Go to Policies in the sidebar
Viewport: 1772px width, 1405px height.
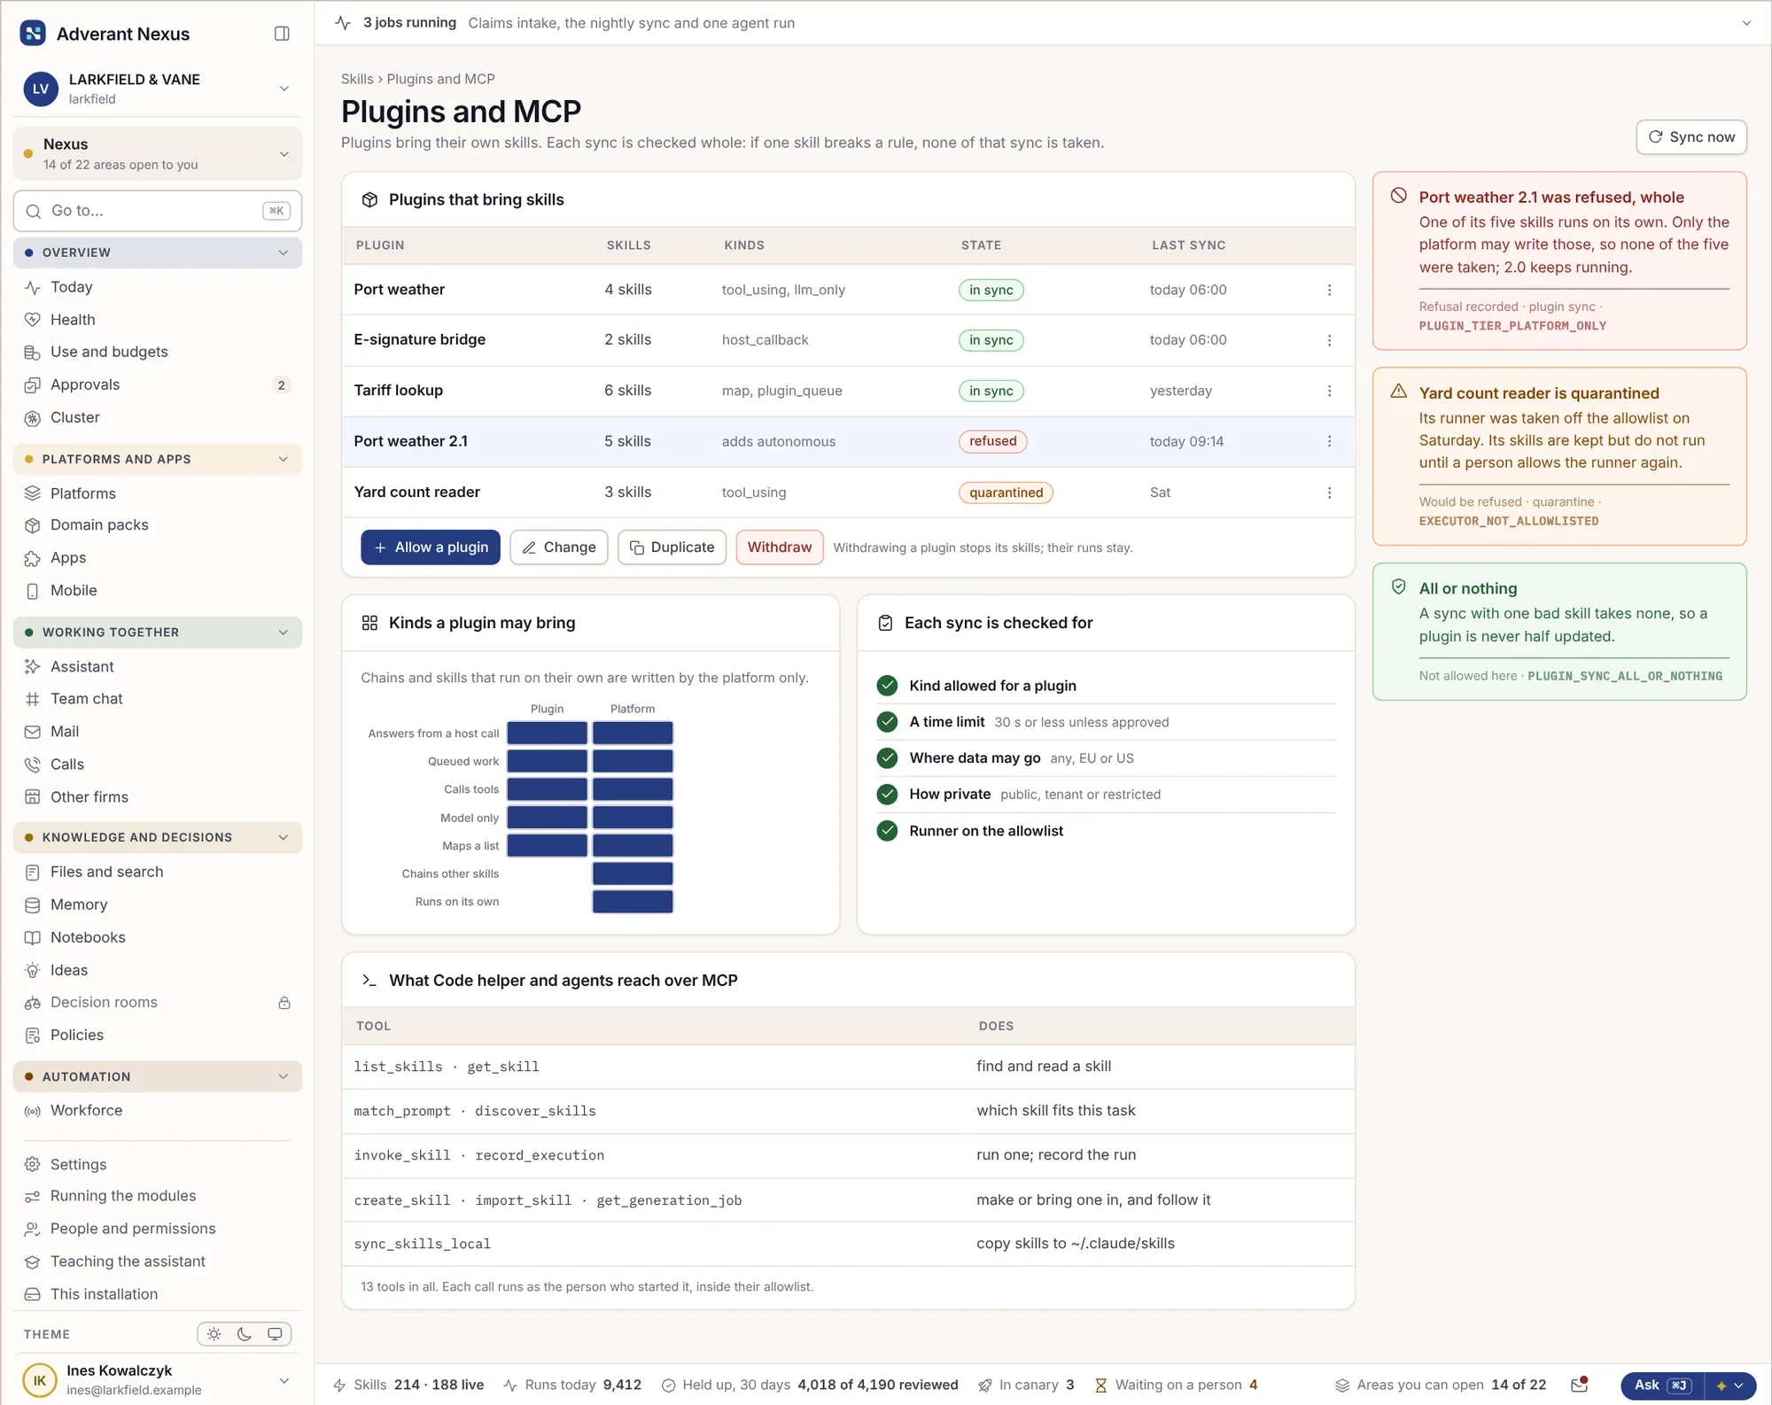[x=158, y=1036]
